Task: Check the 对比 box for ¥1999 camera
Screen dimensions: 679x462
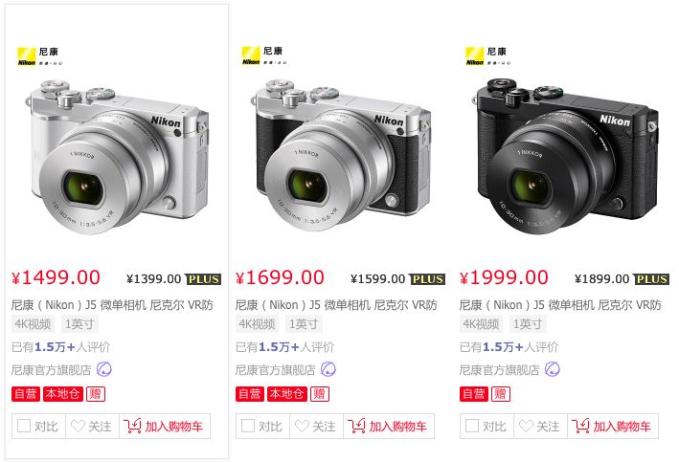Action: pos(471,426)
